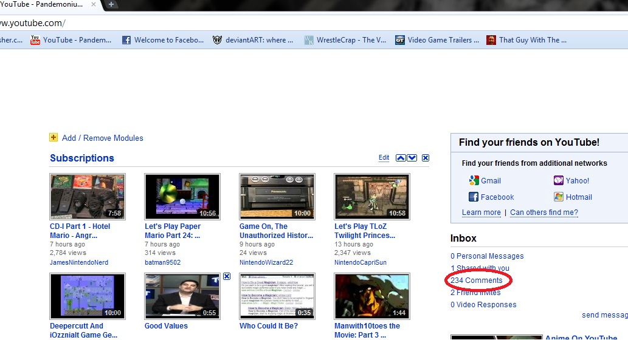
Task: Remove the Good Values video with X
Action: point(227,276)
